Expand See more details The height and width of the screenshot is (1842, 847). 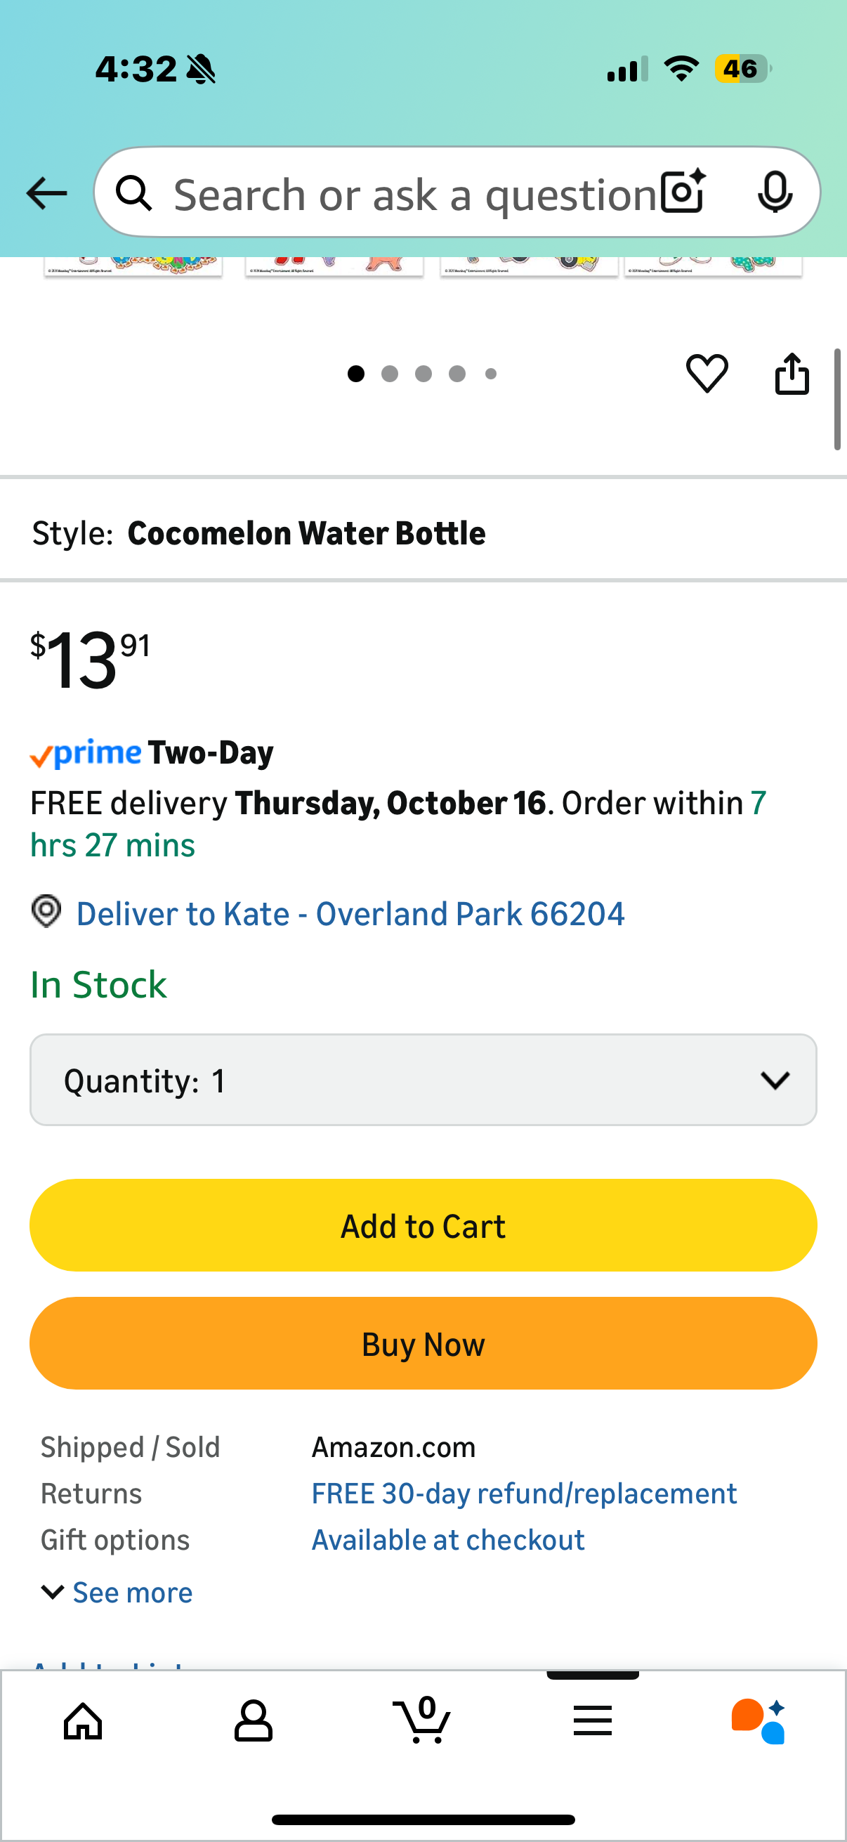click(x=118, y=1593)
